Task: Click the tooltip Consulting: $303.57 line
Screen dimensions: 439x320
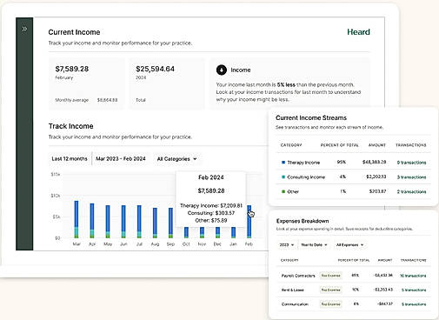Action: [211, 213]
